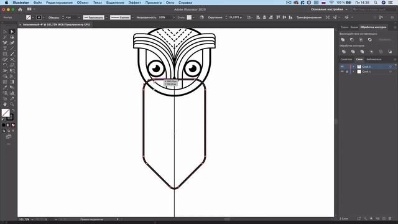Click Divide pathfinder icon
Image resolution: width=398 pixels, height=224 pixels.
click(x=344, y=52)
